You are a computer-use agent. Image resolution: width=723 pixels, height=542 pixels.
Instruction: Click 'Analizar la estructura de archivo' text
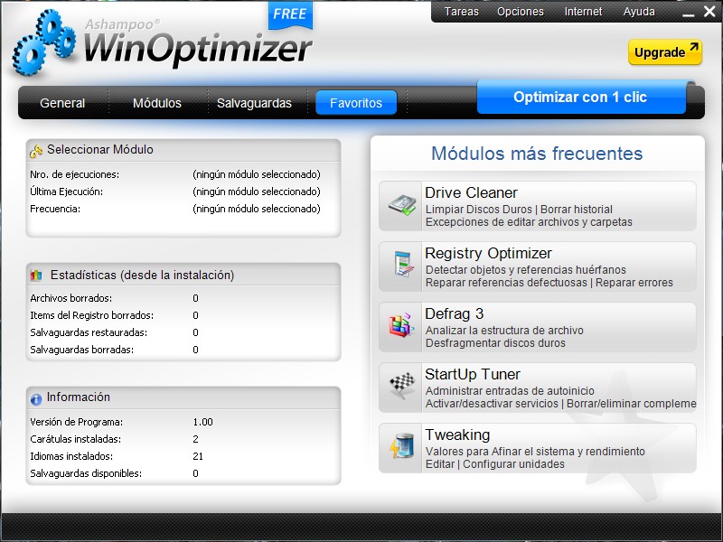tap(504, 331)
